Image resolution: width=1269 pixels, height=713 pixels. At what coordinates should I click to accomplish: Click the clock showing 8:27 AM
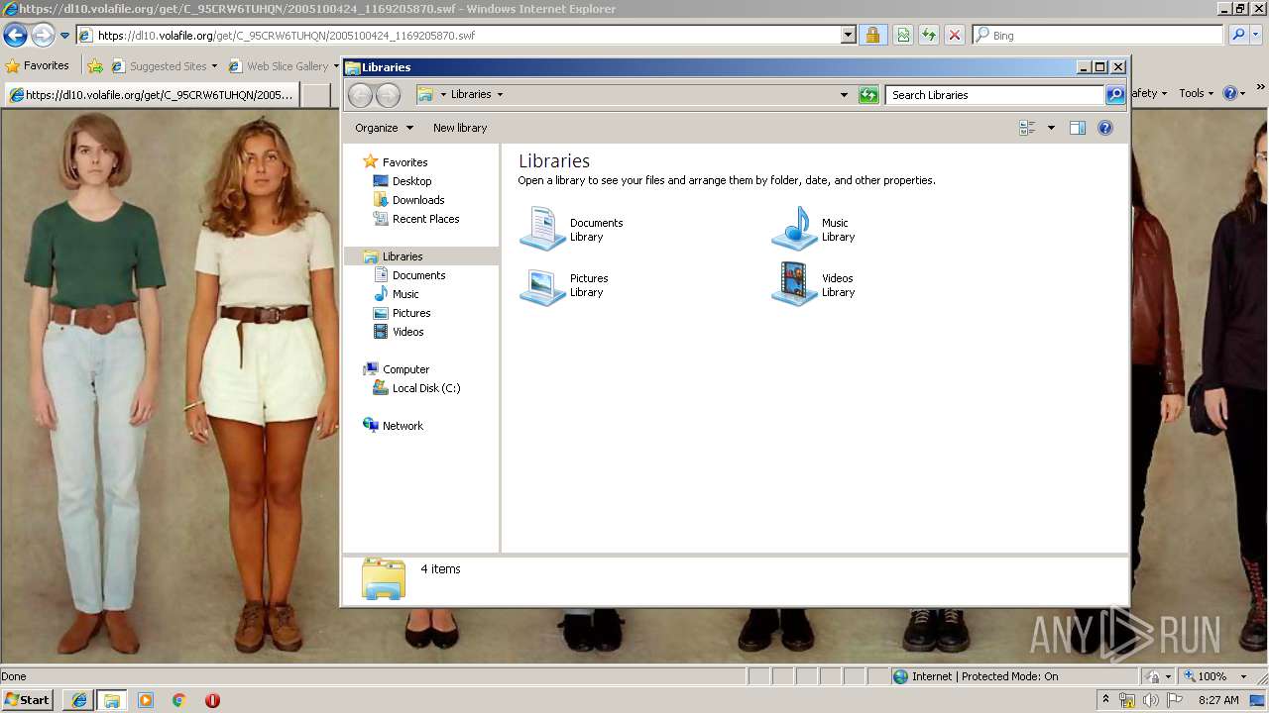[x=1218, y=700]
